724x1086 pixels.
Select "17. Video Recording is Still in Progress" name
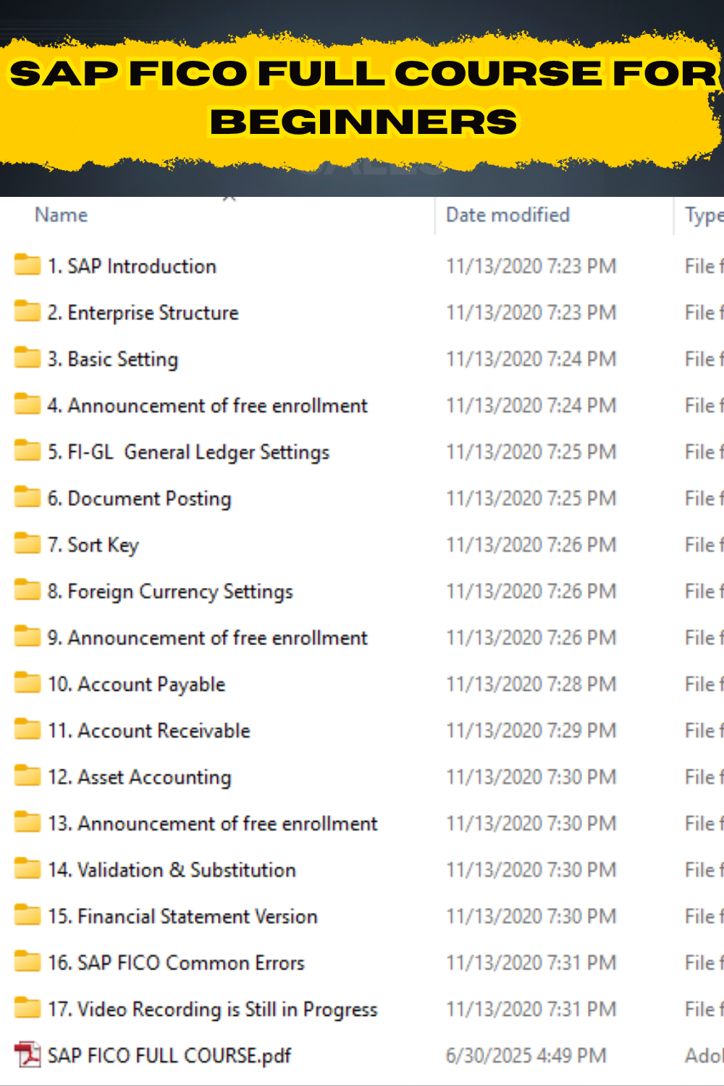[x=213, y=1010]
